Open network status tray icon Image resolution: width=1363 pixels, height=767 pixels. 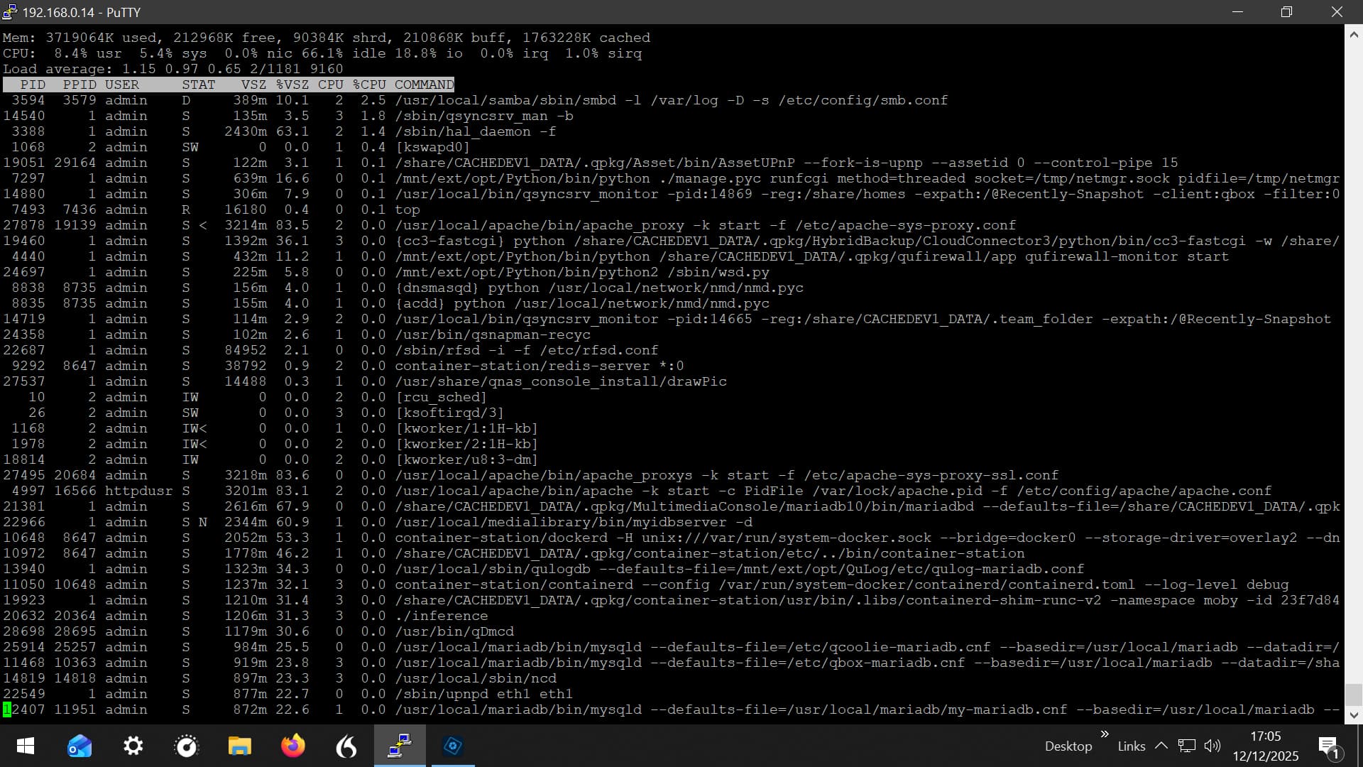click(x=1186, y=746)
